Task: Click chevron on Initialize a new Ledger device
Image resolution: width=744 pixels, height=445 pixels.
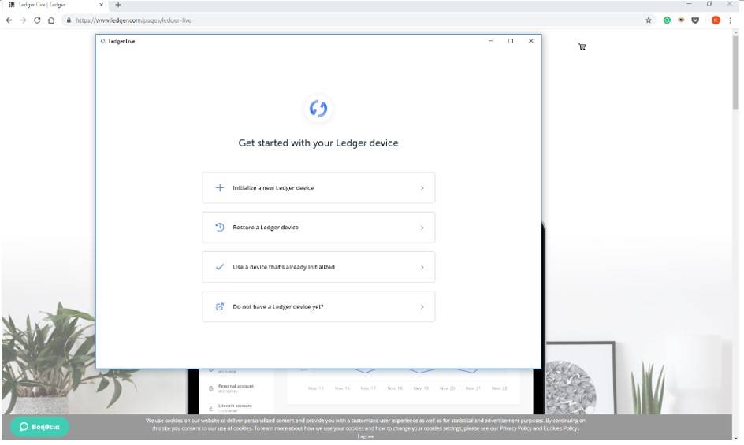Action: pos(422,188)
